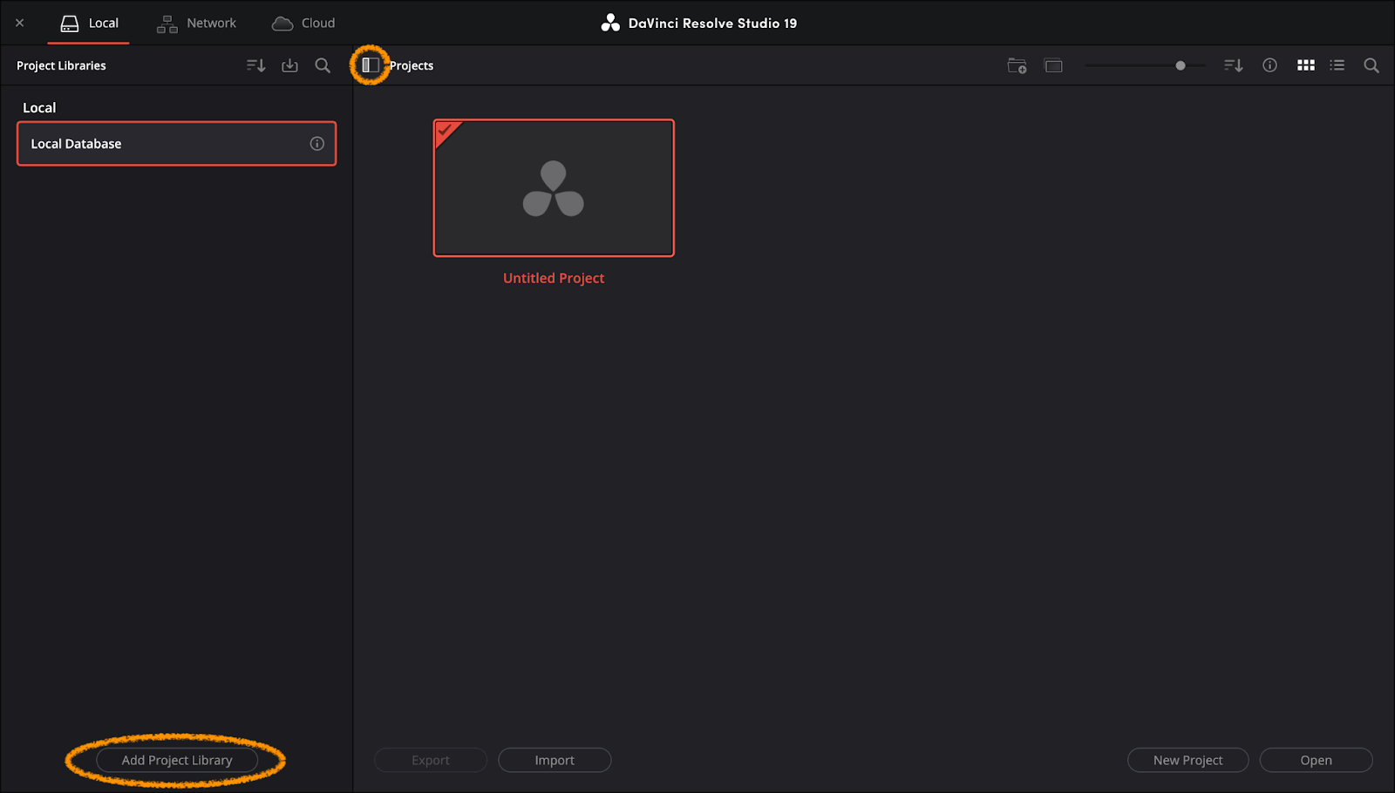Close the Project Manager window
This screenshot has width=1395, height=793.
pyautogui.click(x=19, y=23)
